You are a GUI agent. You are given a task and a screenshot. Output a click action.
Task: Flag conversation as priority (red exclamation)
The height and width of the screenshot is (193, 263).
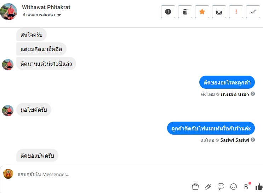[236, 12]
